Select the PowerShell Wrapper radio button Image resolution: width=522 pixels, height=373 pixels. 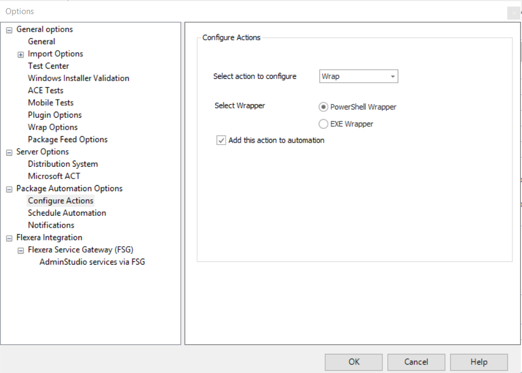(x=323, y=107)
